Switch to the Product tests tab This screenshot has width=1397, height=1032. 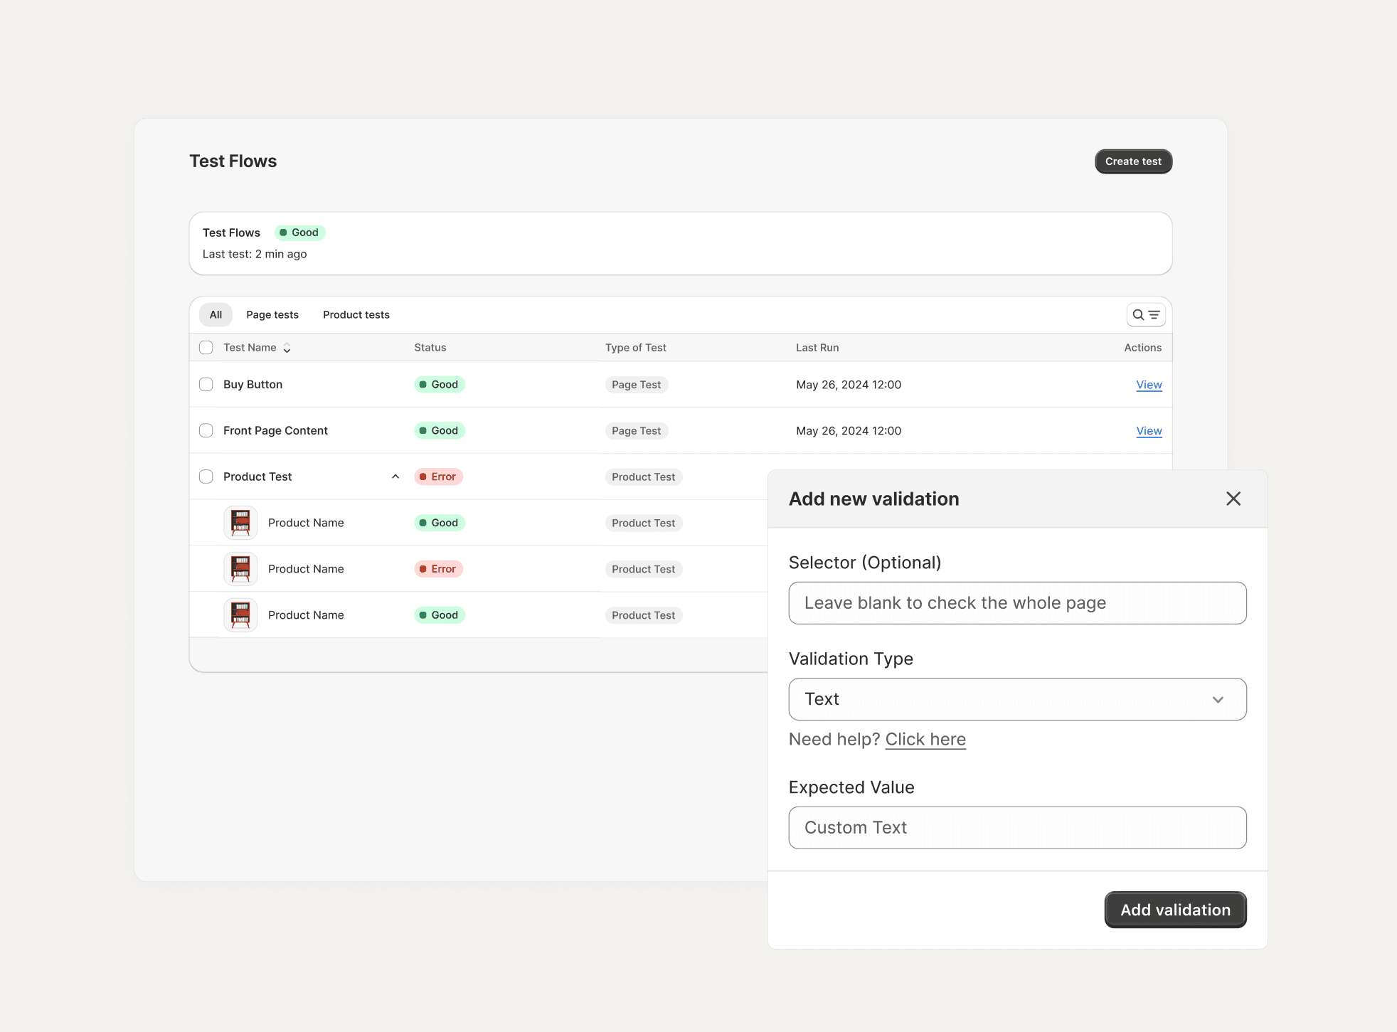pos(356,314)
